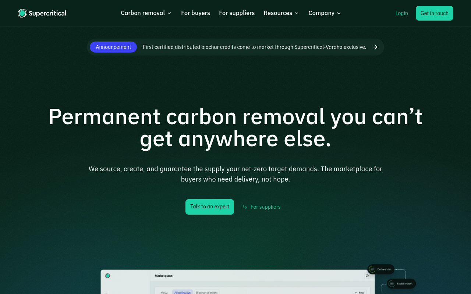Click the Talk to an expert button

pos(210,207)
